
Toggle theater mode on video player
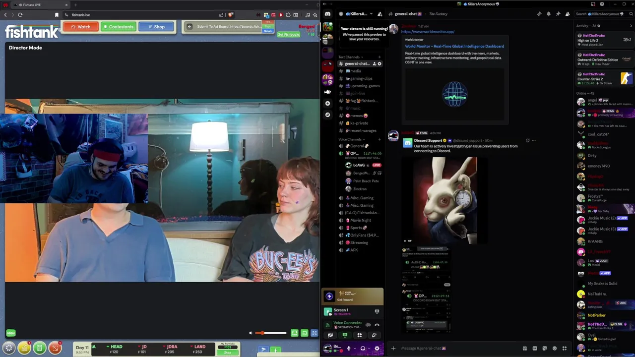pos(295,333)
